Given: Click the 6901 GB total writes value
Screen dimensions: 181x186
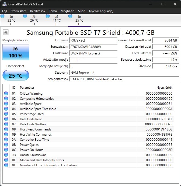Looking at the screenshot, I should pos(165,47).
